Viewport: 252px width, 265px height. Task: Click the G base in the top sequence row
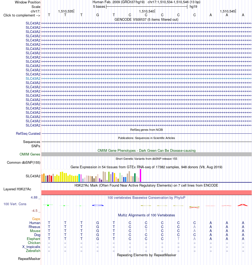98,15
